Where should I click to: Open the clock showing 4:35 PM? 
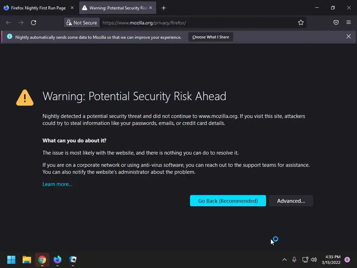coord(331,260)
